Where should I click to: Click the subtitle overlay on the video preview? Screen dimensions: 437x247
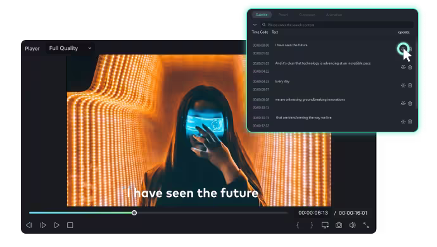pyautogui.click(x=193, y=193)
